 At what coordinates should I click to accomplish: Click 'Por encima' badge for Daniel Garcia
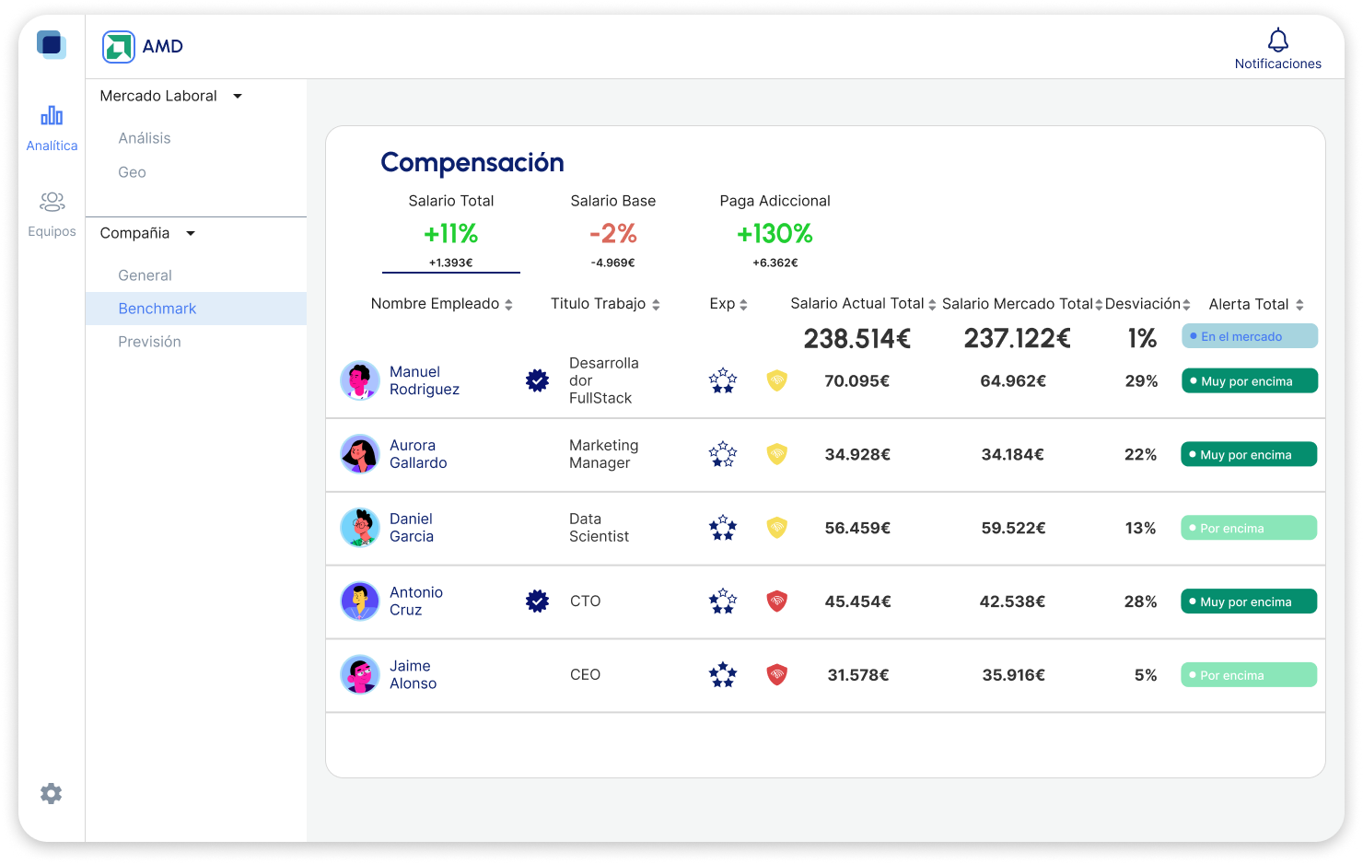point(1249,528)
